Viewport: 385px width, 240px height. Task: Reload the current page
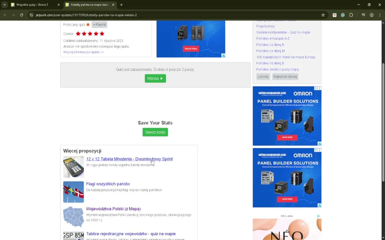click(x=22, y=15)
